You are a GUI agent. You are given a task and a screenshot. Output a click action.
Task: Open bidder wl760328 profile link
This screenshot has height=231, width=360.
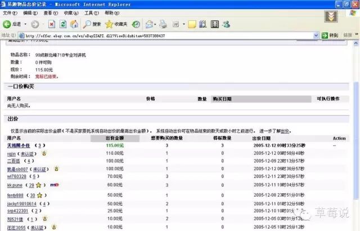click(x=16, y=176)
